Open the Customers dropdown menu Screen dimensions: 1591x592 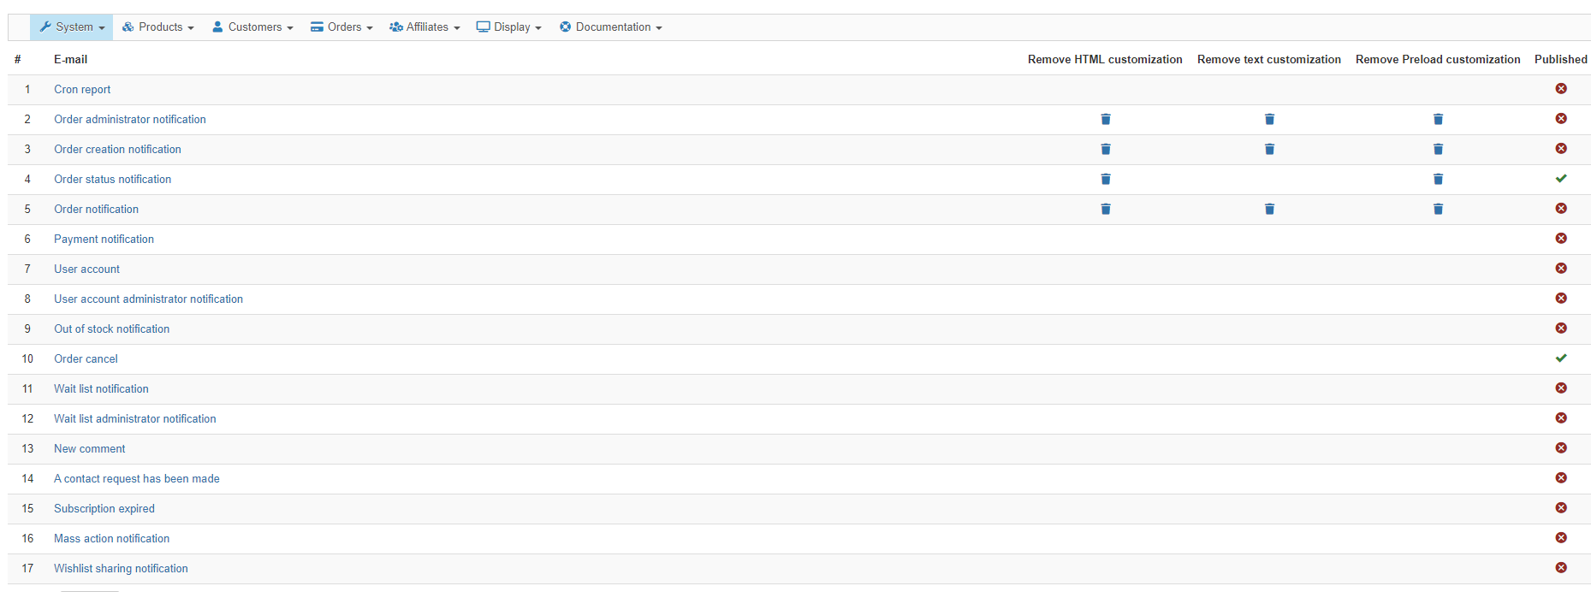click(252, 27)
